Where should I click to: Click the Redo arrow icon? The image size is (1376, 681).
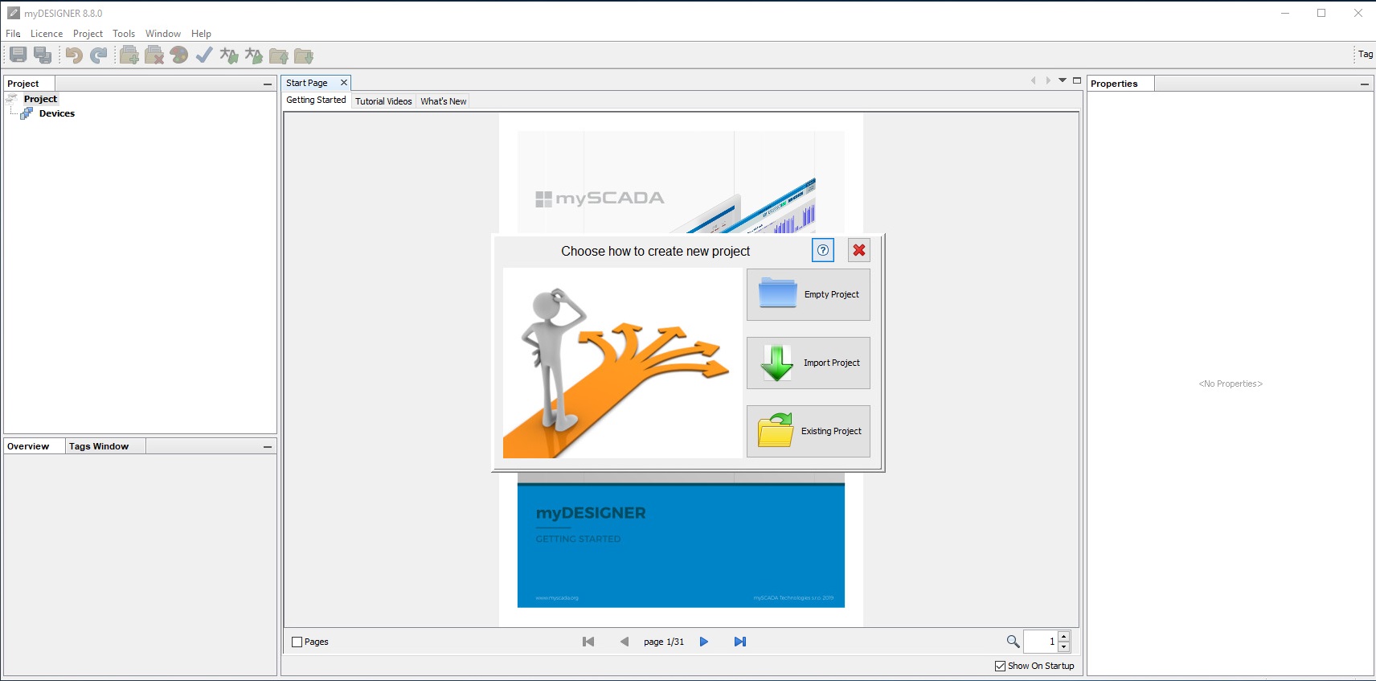(x=98, y=55)
